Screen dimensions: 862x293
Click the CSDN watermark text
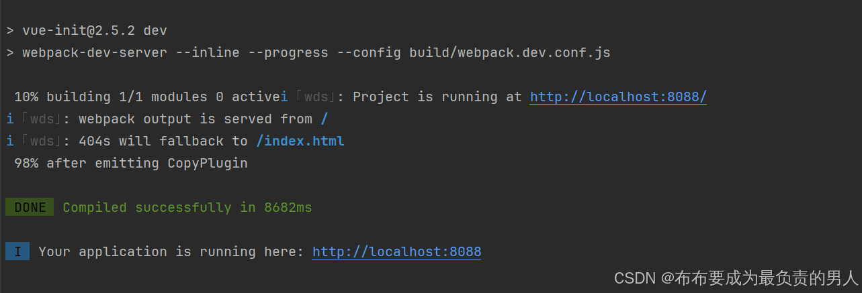(x=736, y=278)
